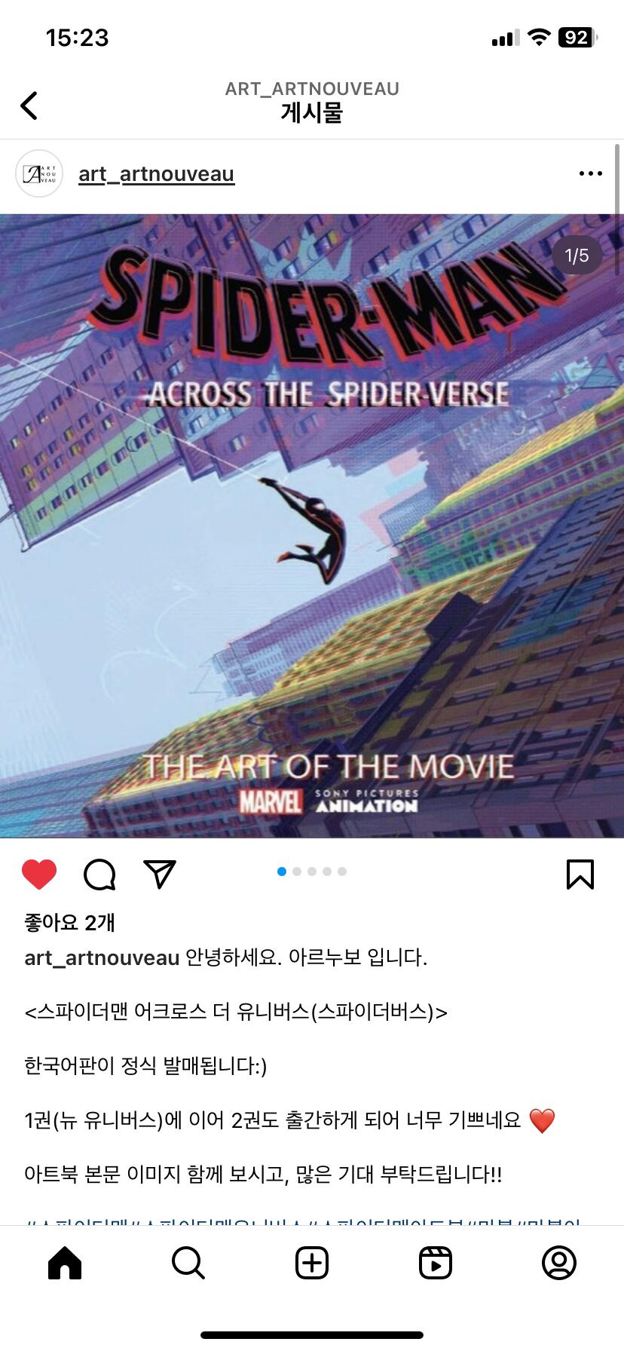
Task: View likes via 좋아요 2개
Action: pyautogui.click(x=69, y=922)
